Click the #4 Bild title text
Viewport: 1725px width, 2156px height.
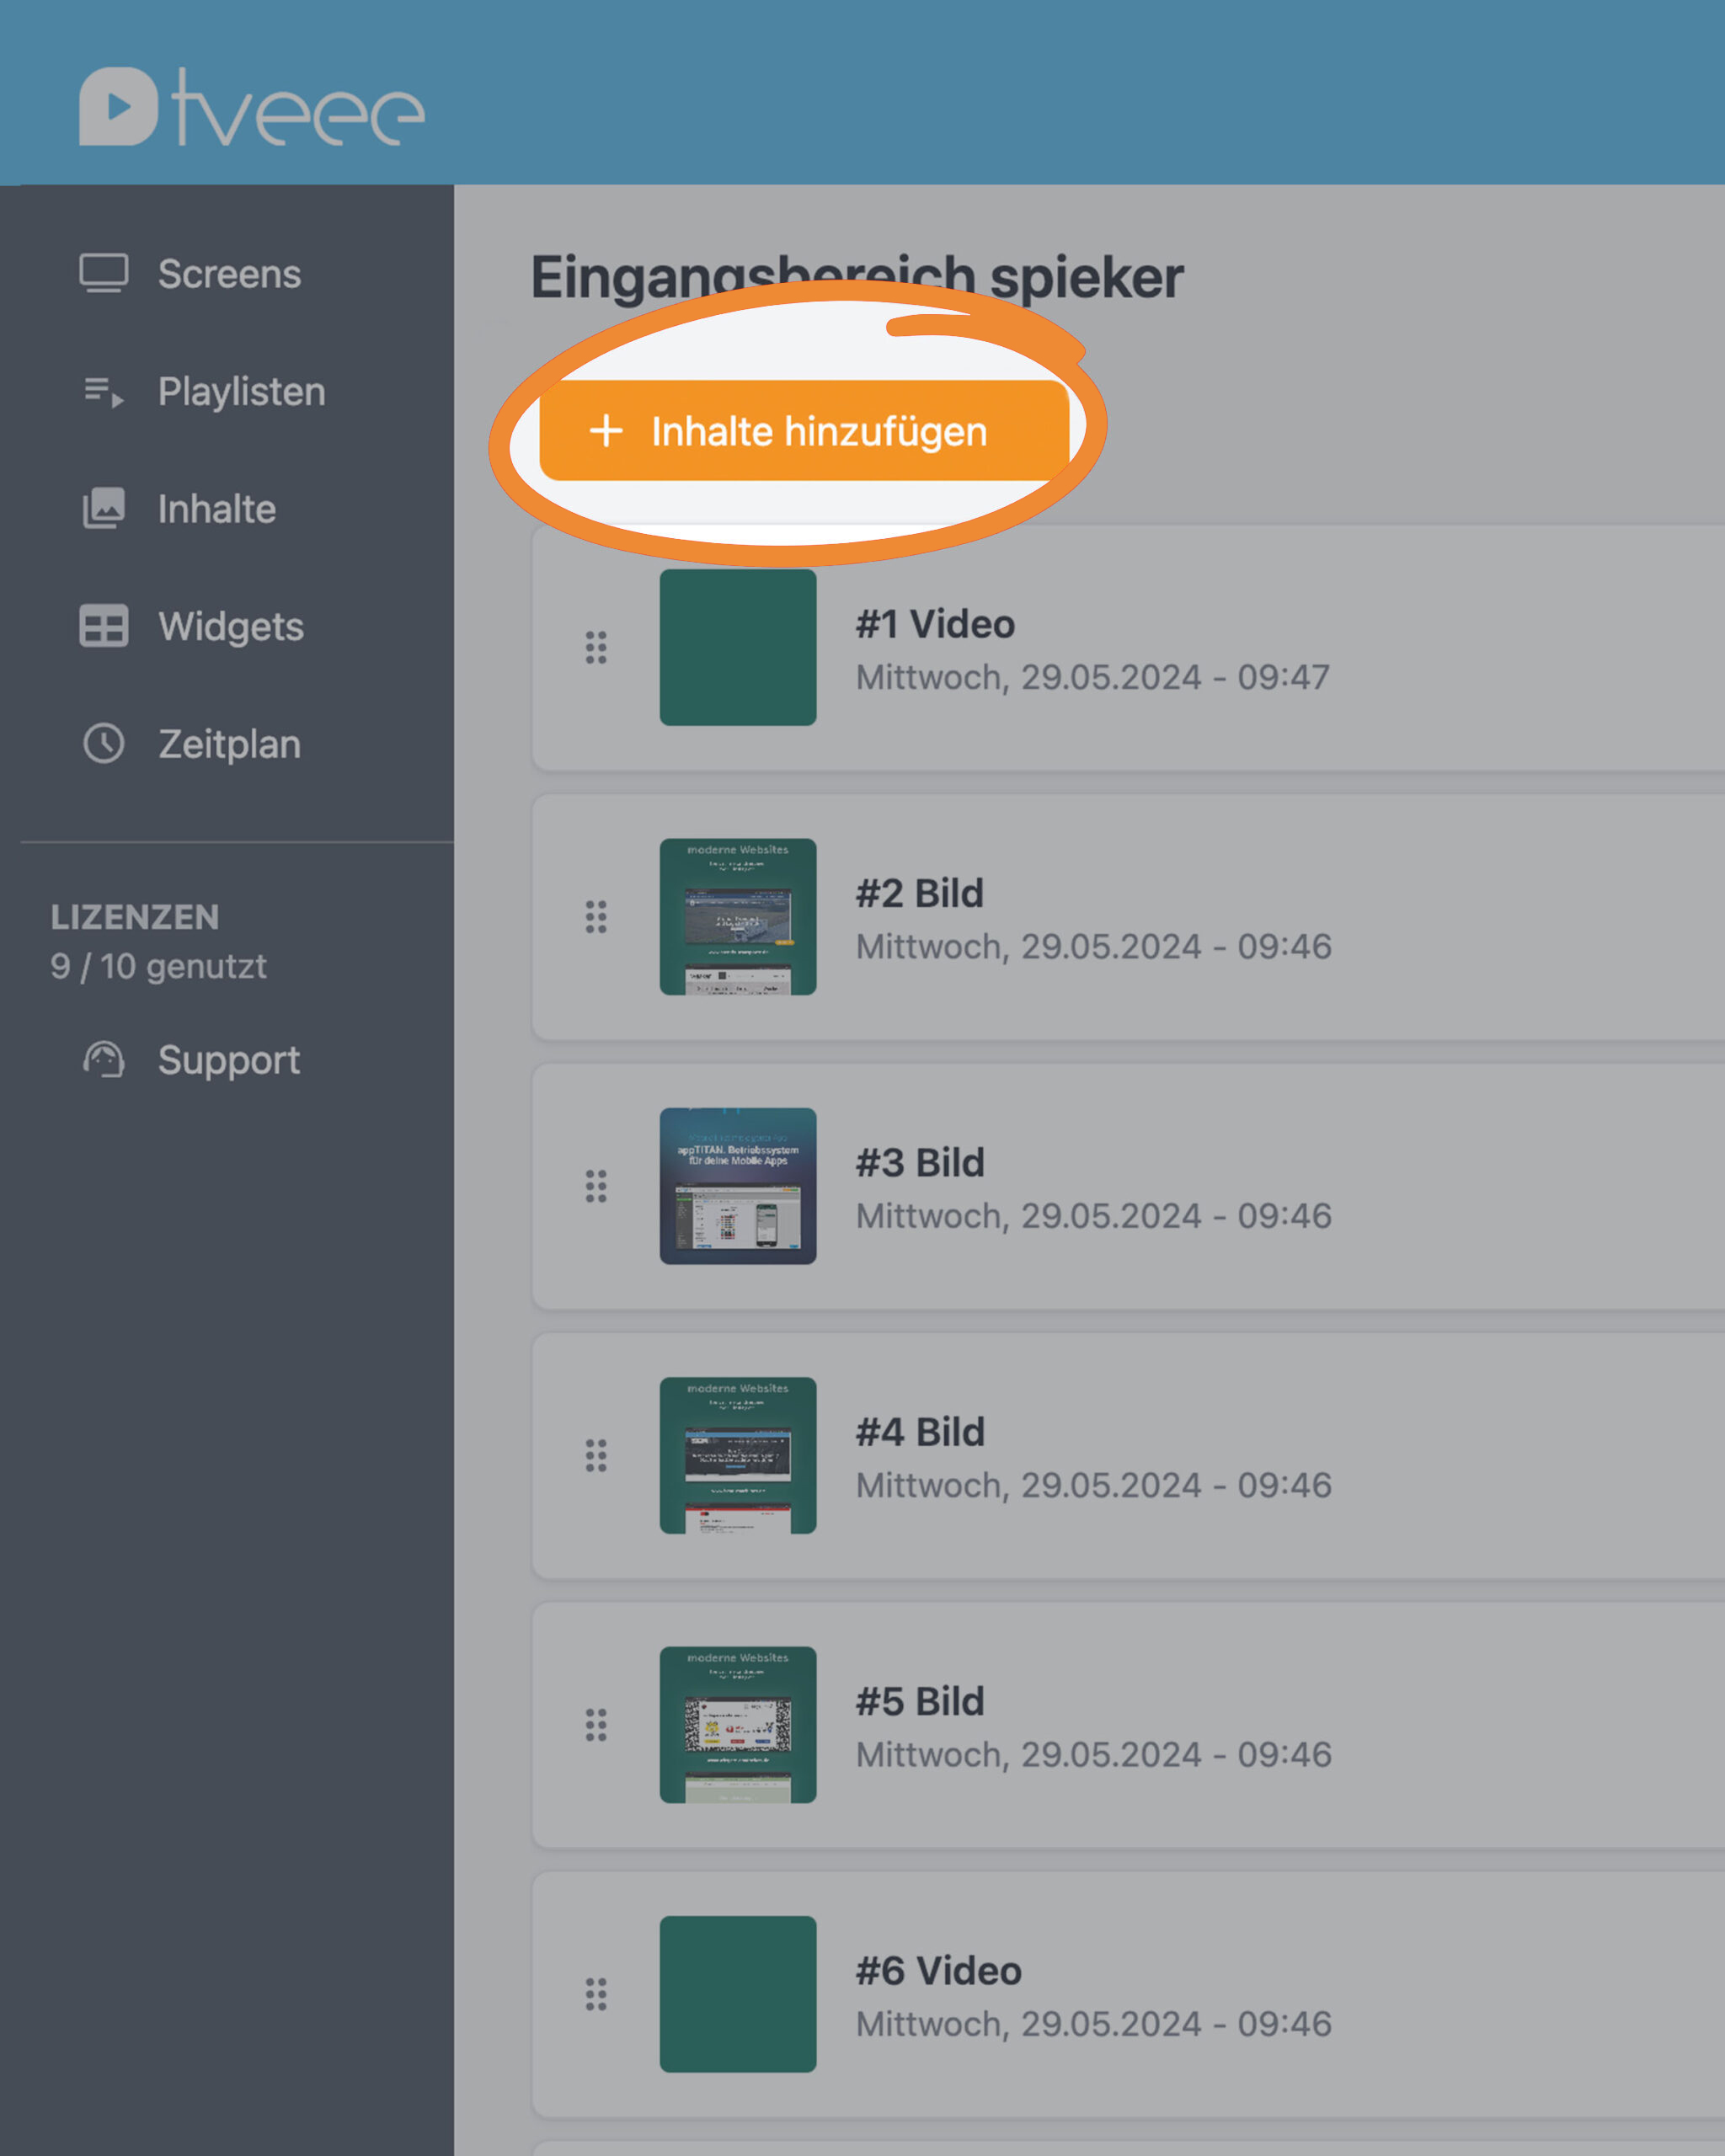pos(920,1432)
